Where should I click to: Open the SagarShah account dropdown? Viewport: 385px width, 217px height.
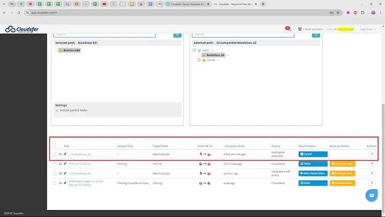pyautogui.click(x=367, y=29)
